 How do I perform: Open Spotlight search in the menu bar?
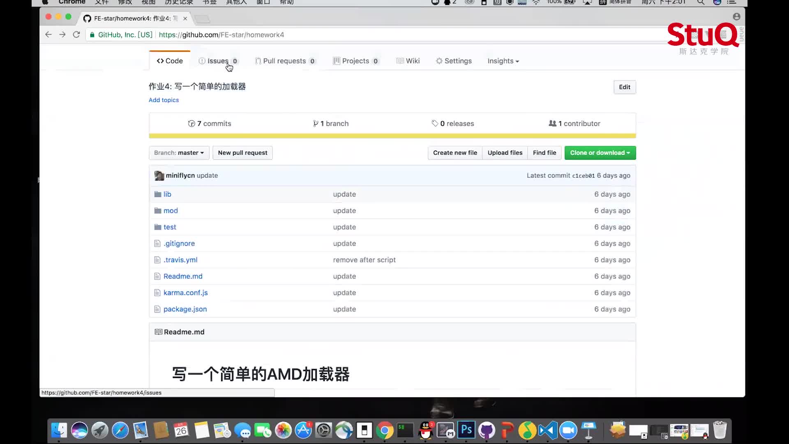pos(701,2)
